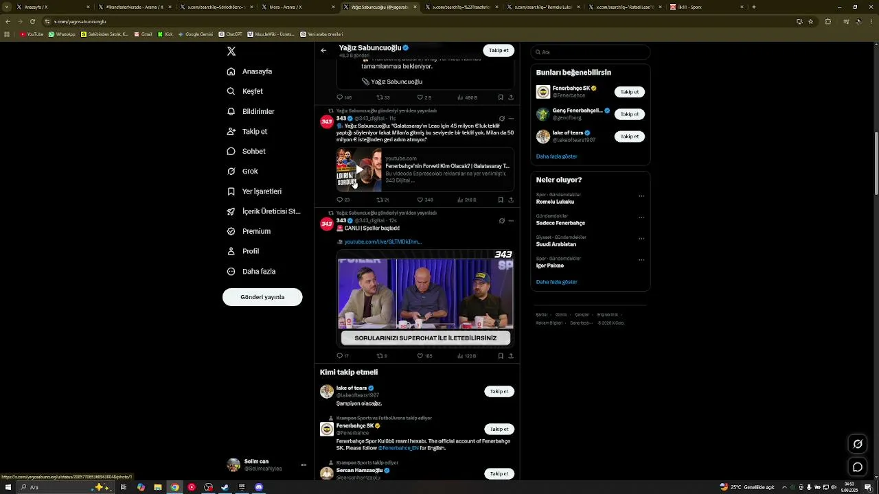Click the İçerik Üreticisi studio icon
This screenshot has height=494, width=879.
[x=231, y=211]
